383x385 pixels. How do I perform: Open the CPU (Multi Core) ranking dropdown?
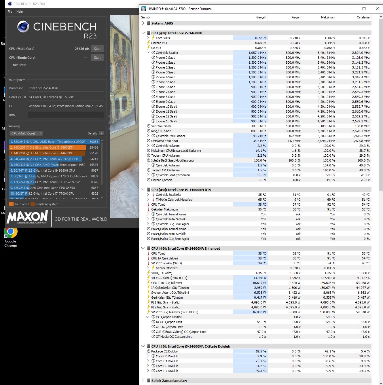(26, 133)
